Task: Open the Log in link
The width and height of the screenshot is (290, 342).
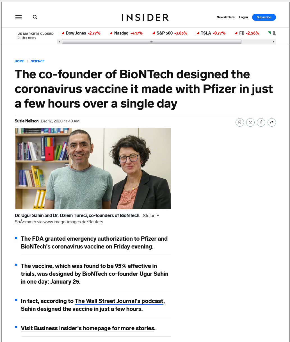Action: click(243, 17)
